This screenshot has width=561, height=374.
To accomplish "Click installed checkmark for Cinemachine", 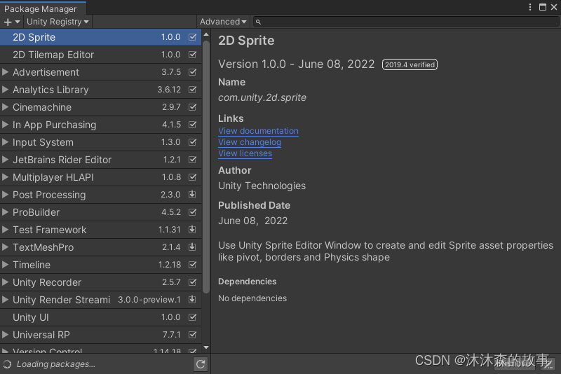I will point(192,107).
